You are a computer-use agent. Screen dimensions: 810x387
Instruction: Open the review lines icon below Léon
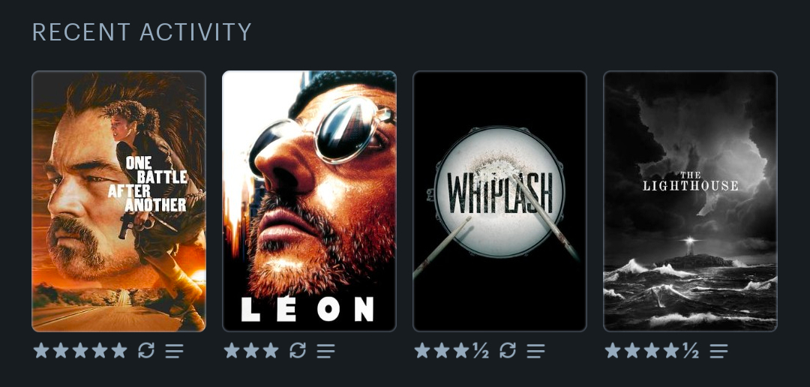pos(326,351)
